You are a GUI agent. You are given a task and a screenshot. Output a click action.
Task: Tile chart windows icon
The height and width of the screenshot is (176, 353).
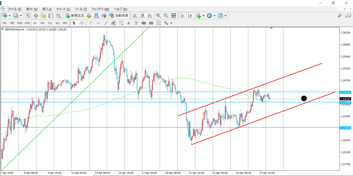[174, 16]
